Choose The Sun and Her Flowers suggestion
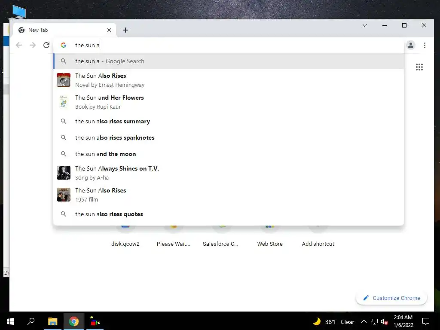The height and width of the screenshot is (330, 440). [x=229, y=102]
